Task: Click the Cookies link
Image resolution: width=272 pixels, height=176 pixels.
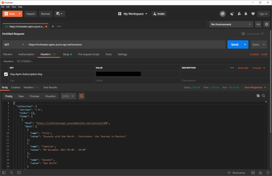Action: 254,54
